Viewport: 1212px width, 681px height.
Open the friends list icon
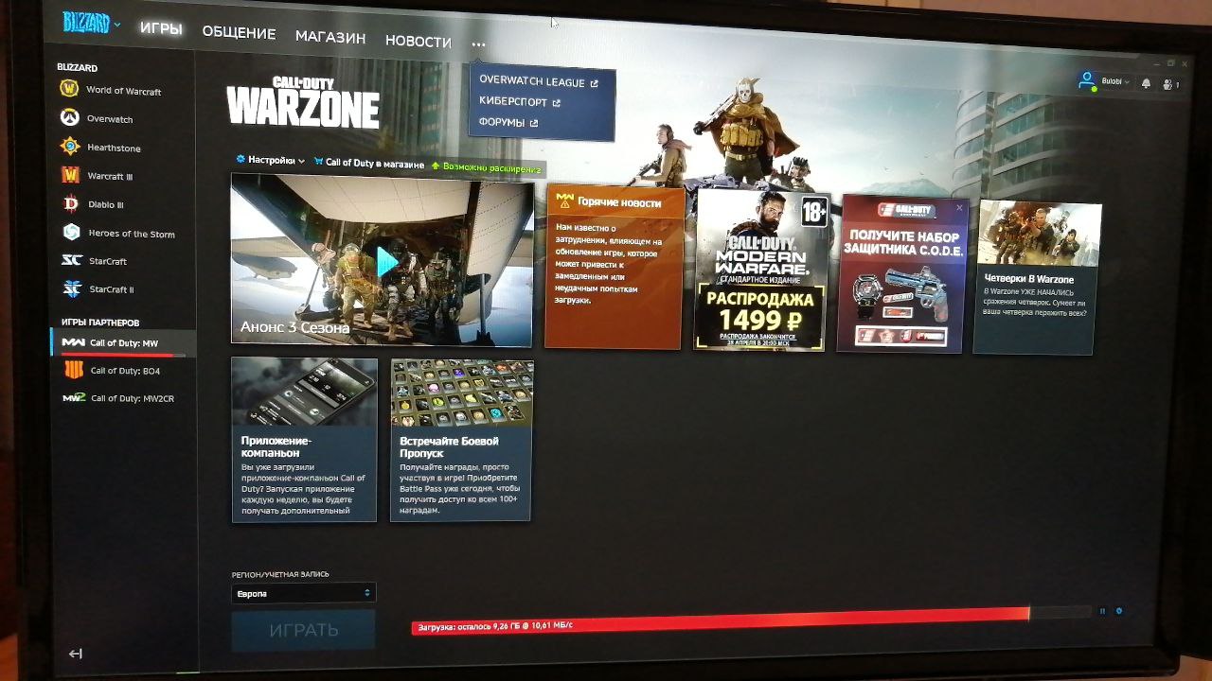(1170, 84)
